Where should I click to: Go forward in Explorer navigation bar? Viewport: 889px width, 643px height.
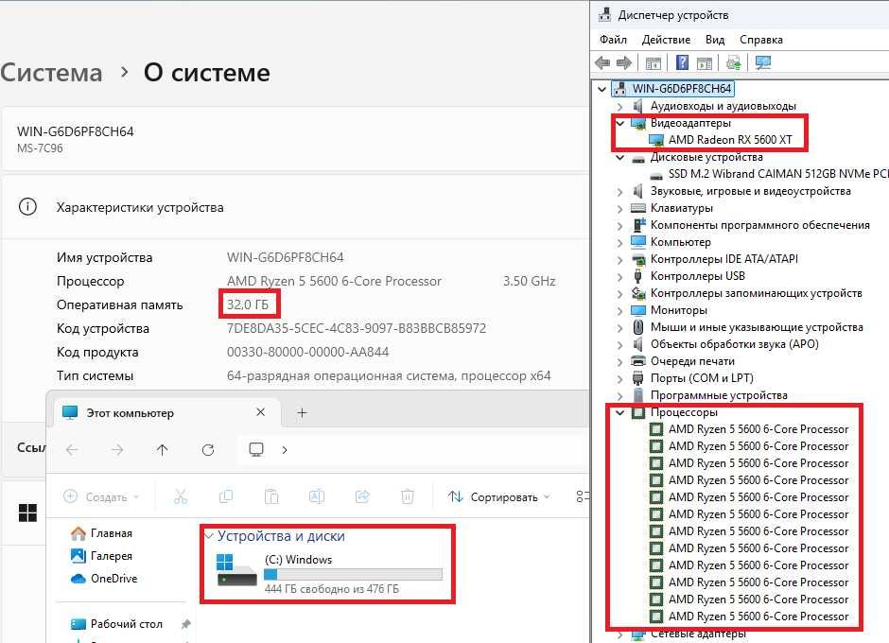tap(117, 450)
